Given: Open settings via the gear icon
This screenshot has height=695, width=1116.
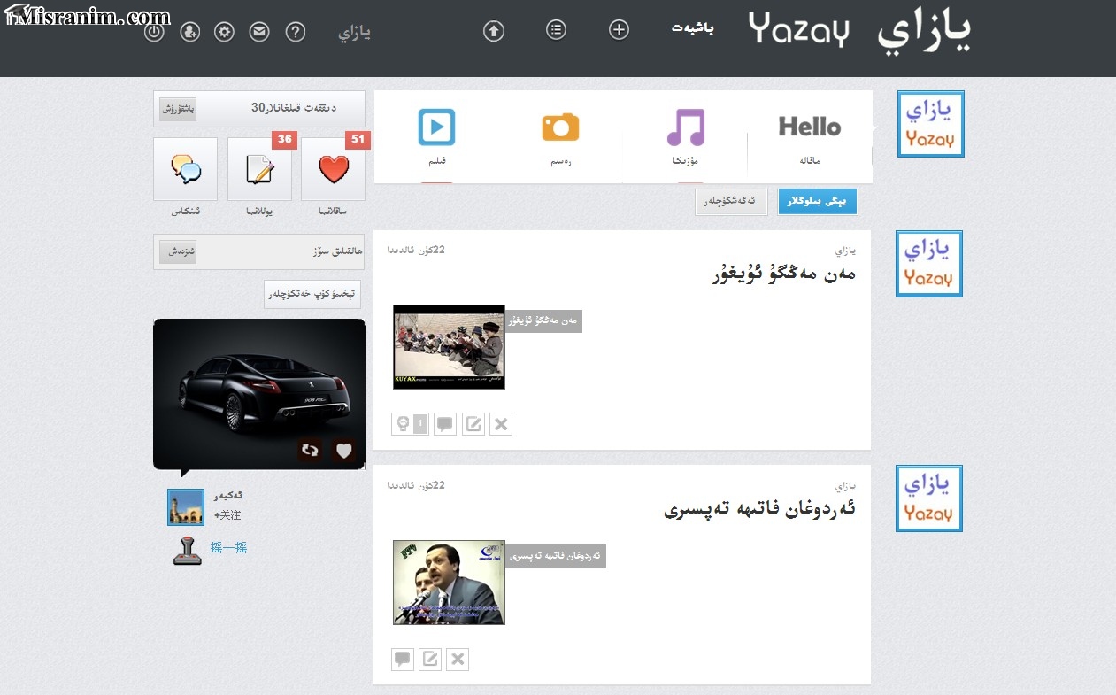Looking at the screenshot, I should (x=225, y=32).
